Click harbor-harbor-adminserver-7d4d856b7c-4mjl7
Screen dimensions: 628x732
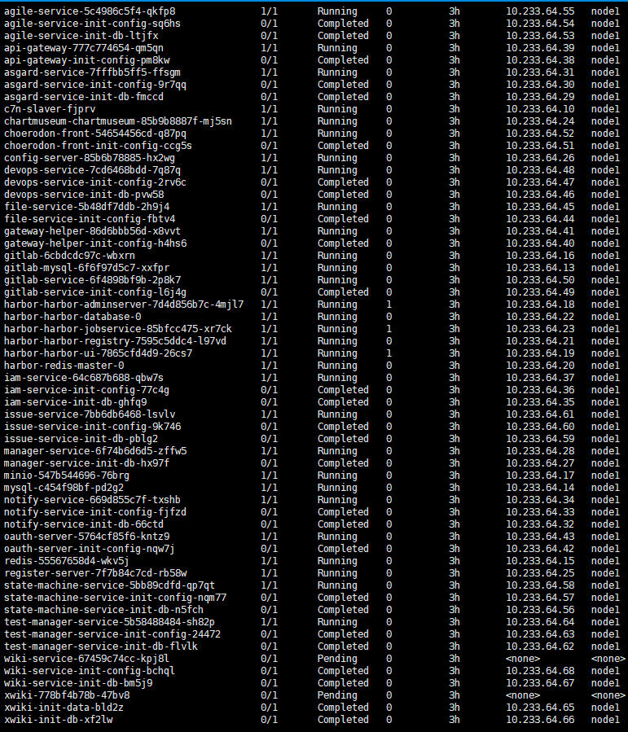[x=124, y=305]
